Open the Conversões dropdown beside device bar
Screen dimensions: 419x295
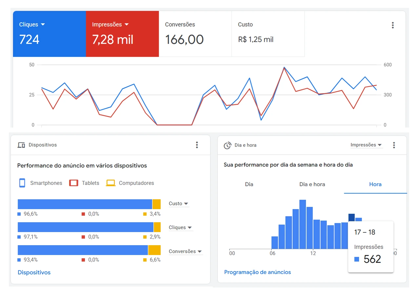[185, 251]
